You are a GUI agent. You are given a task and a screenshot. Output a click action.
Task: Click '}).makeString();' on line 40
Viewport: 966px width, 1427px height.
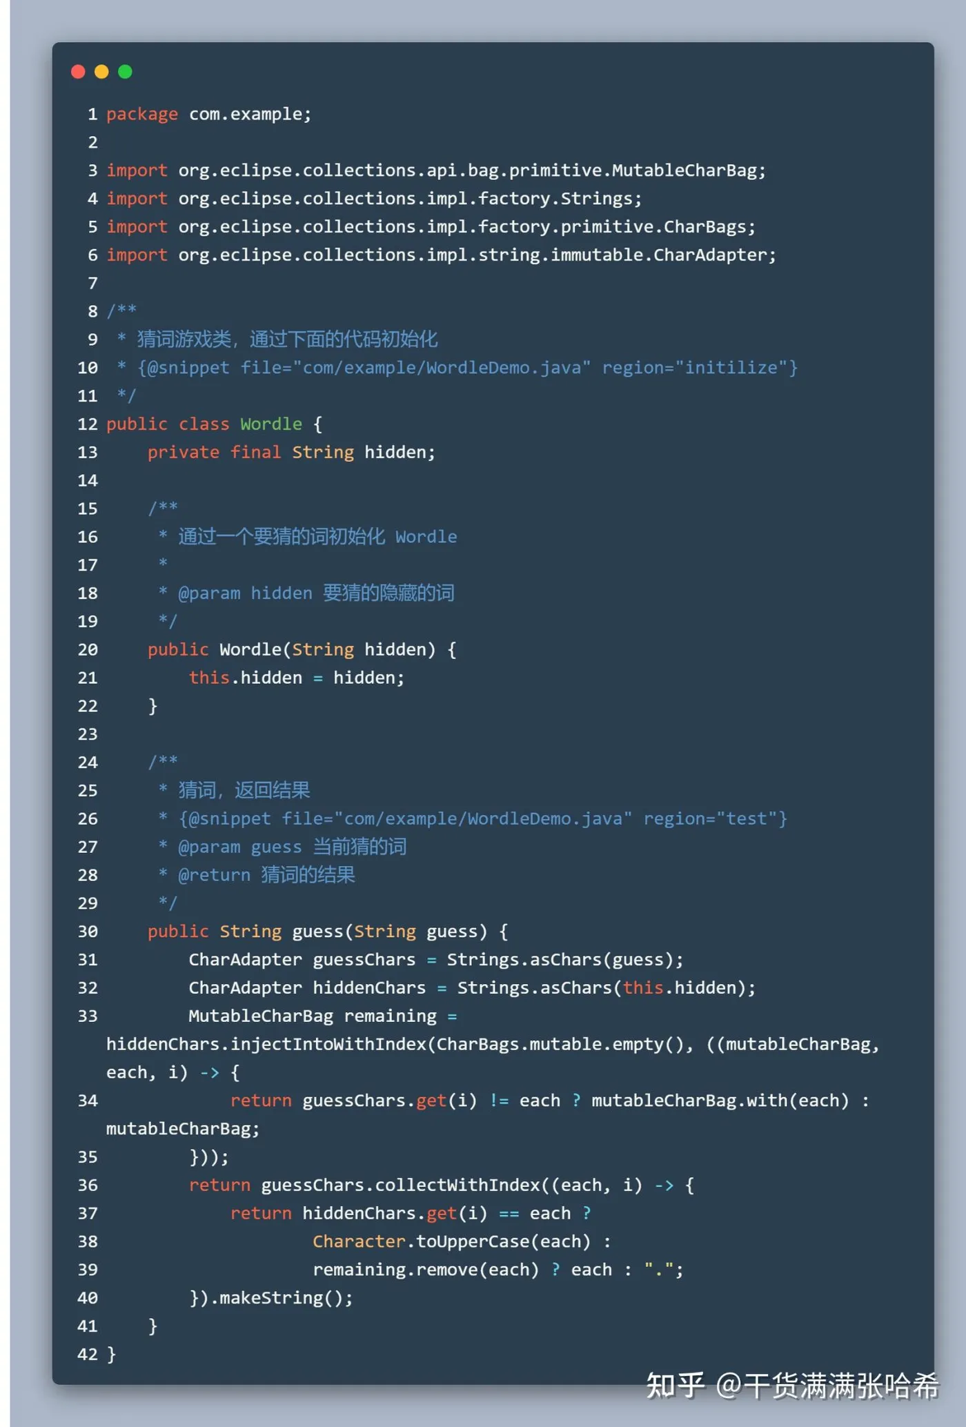(271, 1299)
